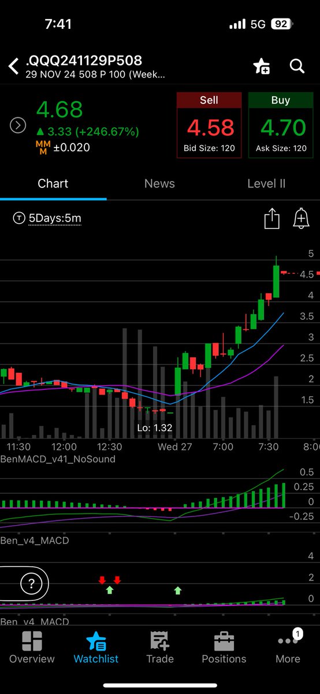Tap the lone green up arrow signal
Screen dimensions: 320x694
[x=178, y=590]
